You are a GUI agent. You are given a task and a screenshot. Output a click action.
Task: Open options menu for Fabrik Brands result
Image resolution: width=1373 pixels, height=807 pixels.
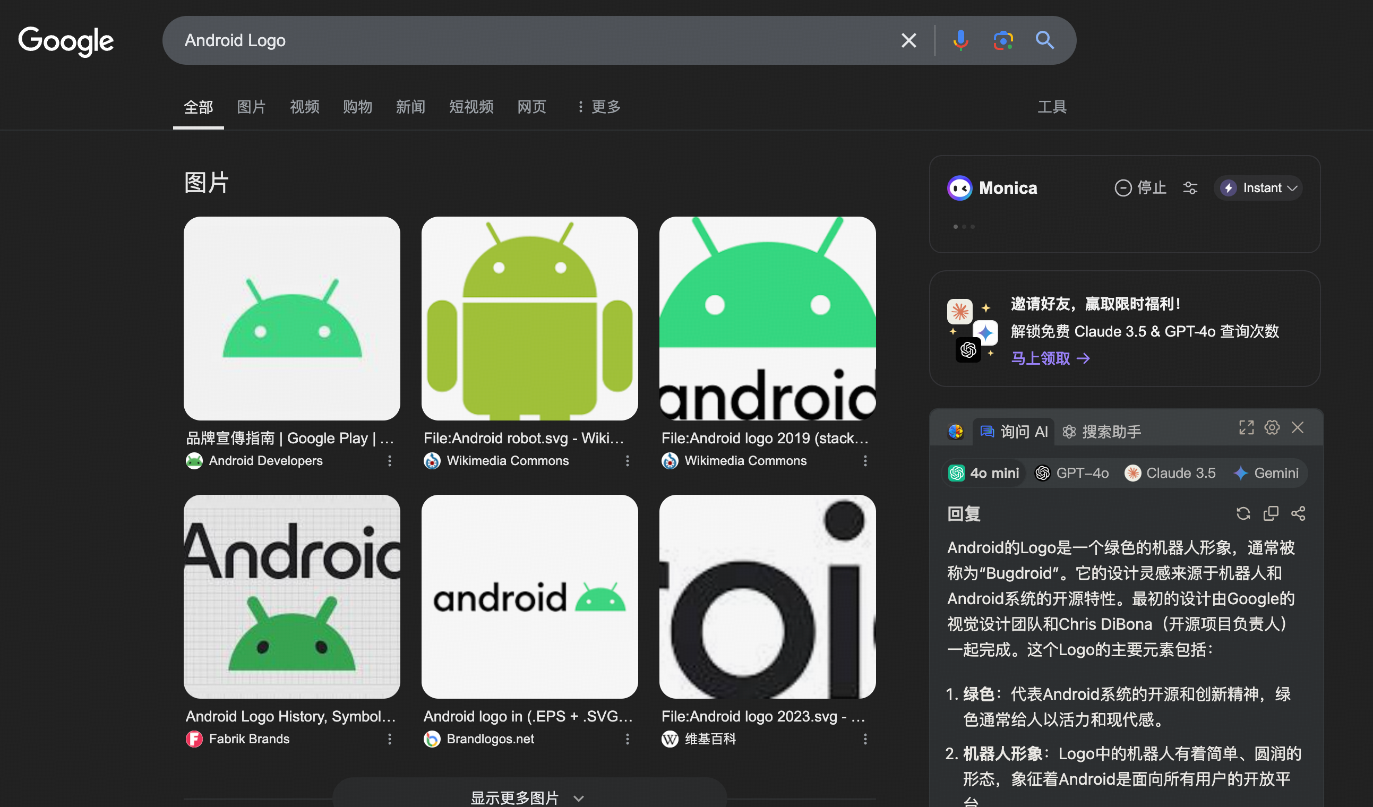(x=390, y=739)
